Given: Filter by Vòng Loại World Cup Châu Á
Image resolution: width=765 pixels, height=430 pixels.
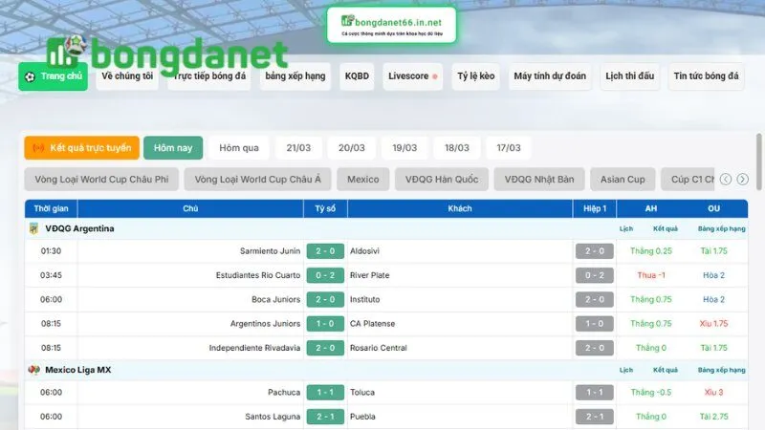Looking at the screenshot, I should coord(257,180).
